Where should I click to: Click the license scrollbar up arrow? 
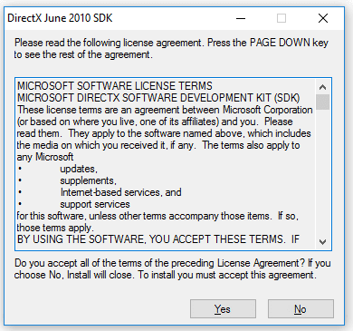[322, 87]
